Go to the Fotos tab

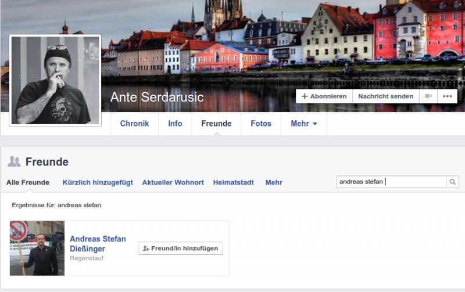(261, 124)
